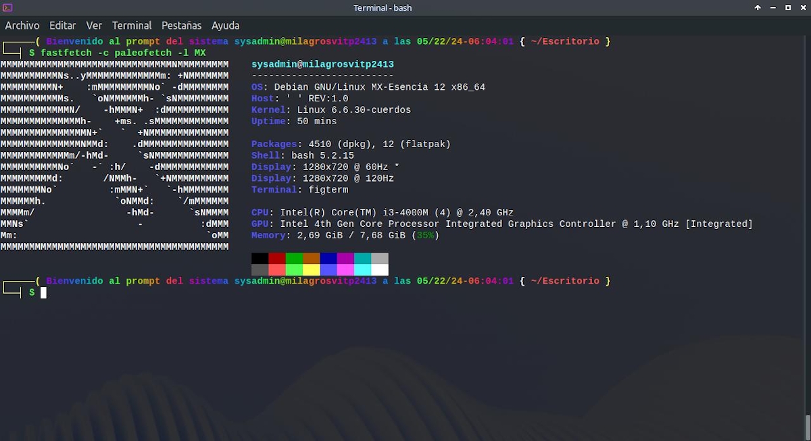Click the green 35% memory percentage

426,235
